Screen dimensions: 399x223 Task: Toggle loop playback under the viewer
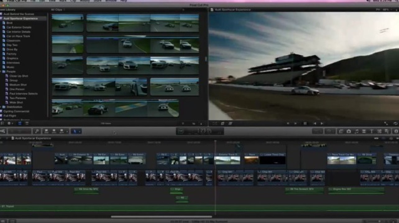(x=395, y=123)
